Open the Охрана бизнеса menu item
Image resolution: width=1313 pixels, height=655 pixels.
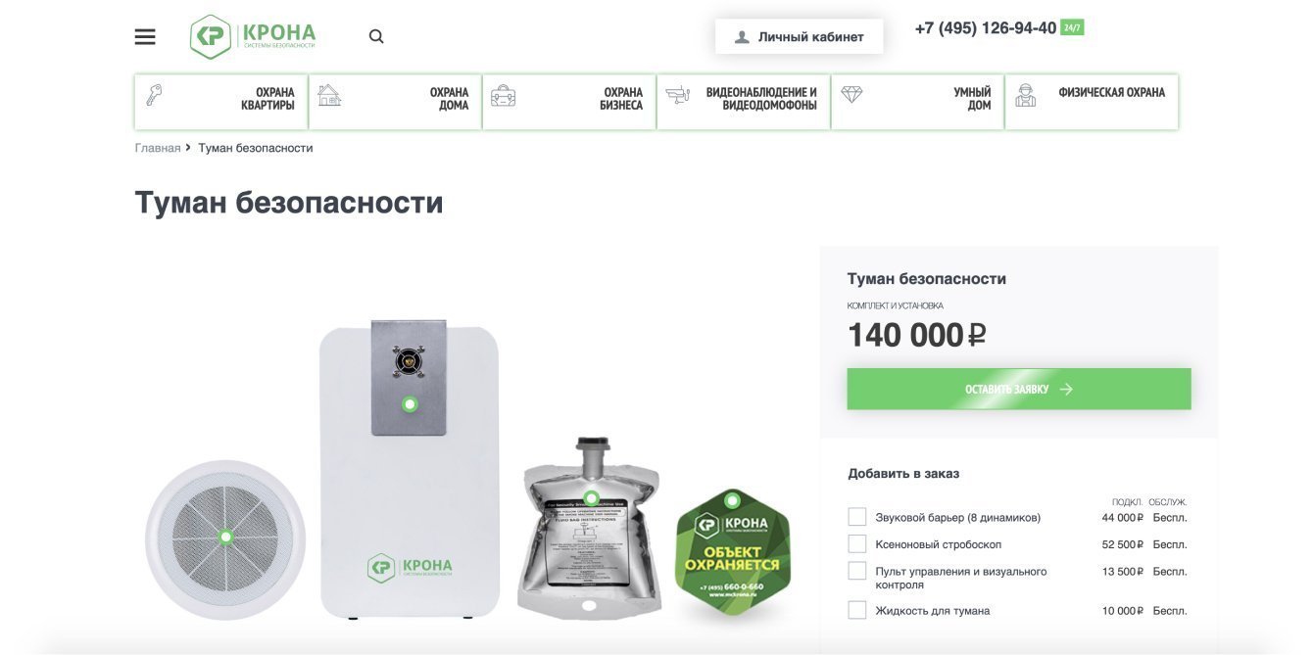click(569, 102)
